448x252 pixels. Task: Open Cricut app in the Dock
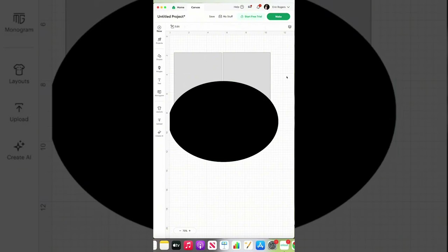284,245
